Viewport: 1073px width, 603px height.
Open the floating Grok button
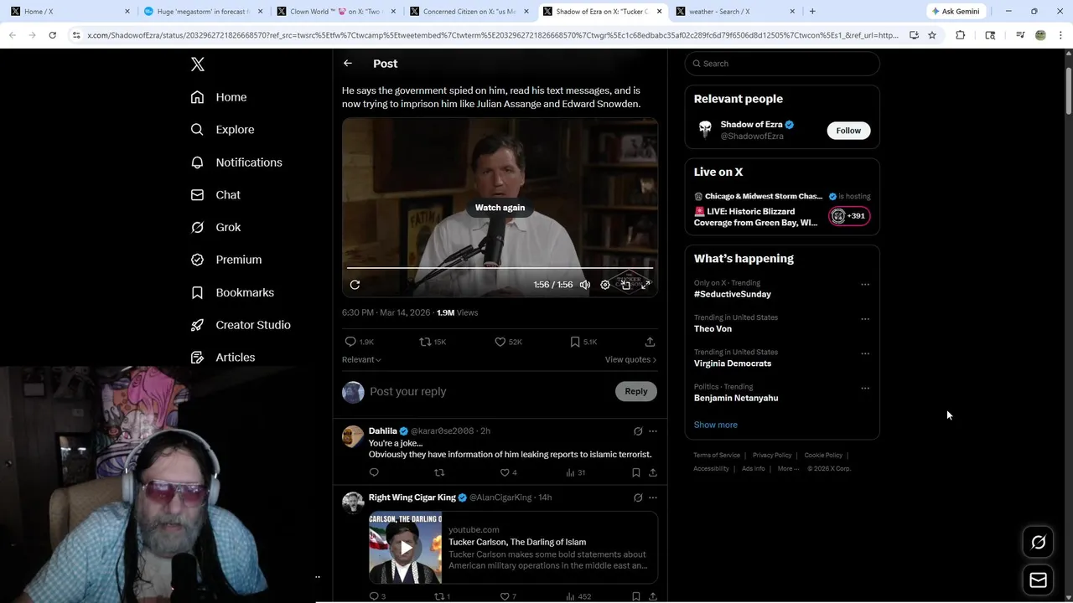[1038, 543]
